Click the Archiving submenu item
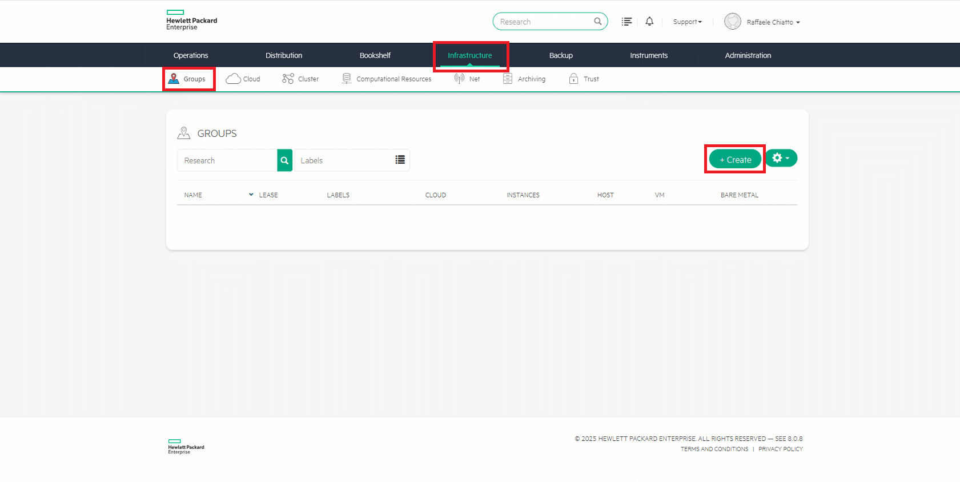 pyautogui.click(x=524, y=79)
